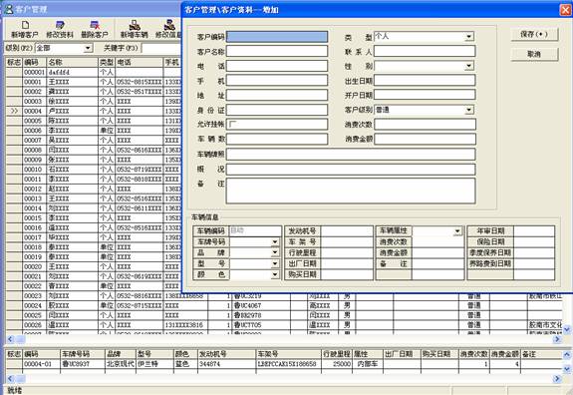The height and width of the screenshot is (395, 573).
Task: Select vehicle row 00004-01 in bottom table
Action: (284, 364)
